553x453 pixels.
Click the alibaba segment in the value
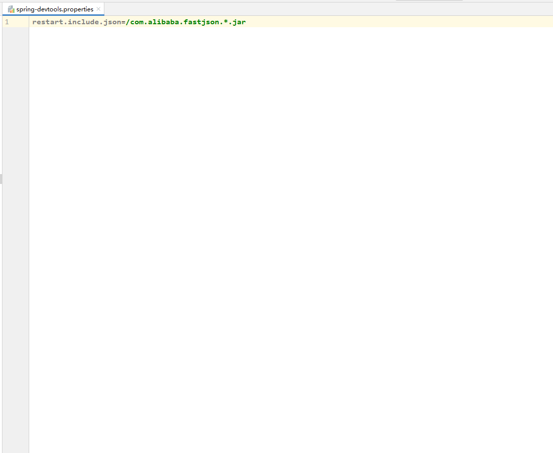click(x=164, y=22)
